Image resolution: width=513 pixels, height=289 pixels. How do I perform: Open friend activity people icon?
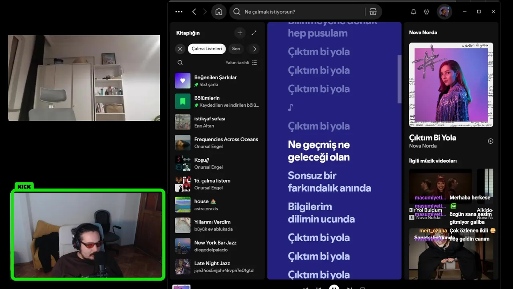pyautogui.click(x=426, y=12)
